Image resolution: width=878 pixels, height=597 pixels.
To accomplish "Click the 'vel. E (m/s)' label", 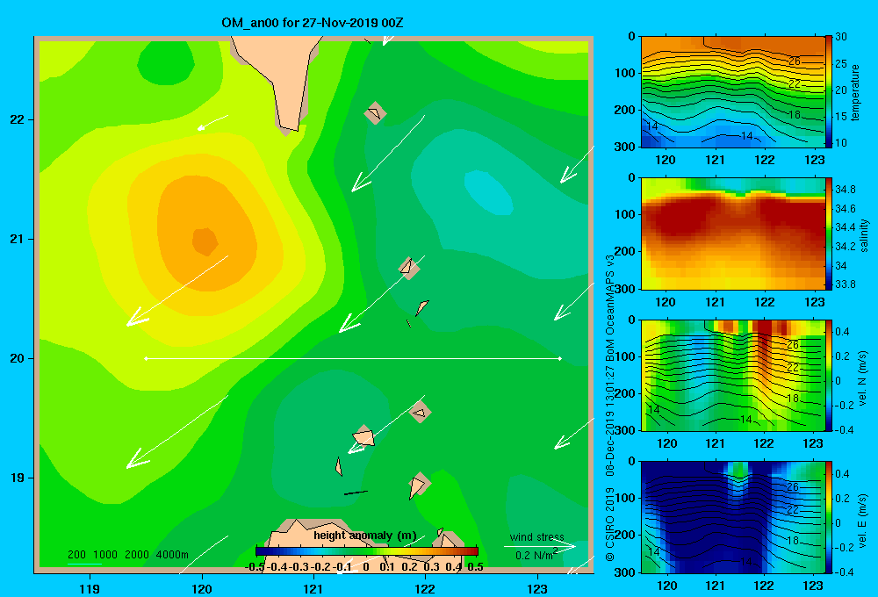I will 863,520.
